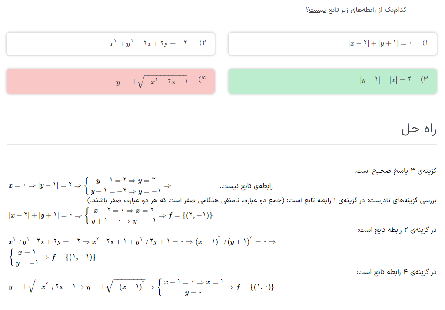
Task: Click the ۱) number label of the first option
Action: pos(425,43)
